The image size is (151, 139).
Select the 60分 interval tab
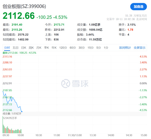point(73,48)
